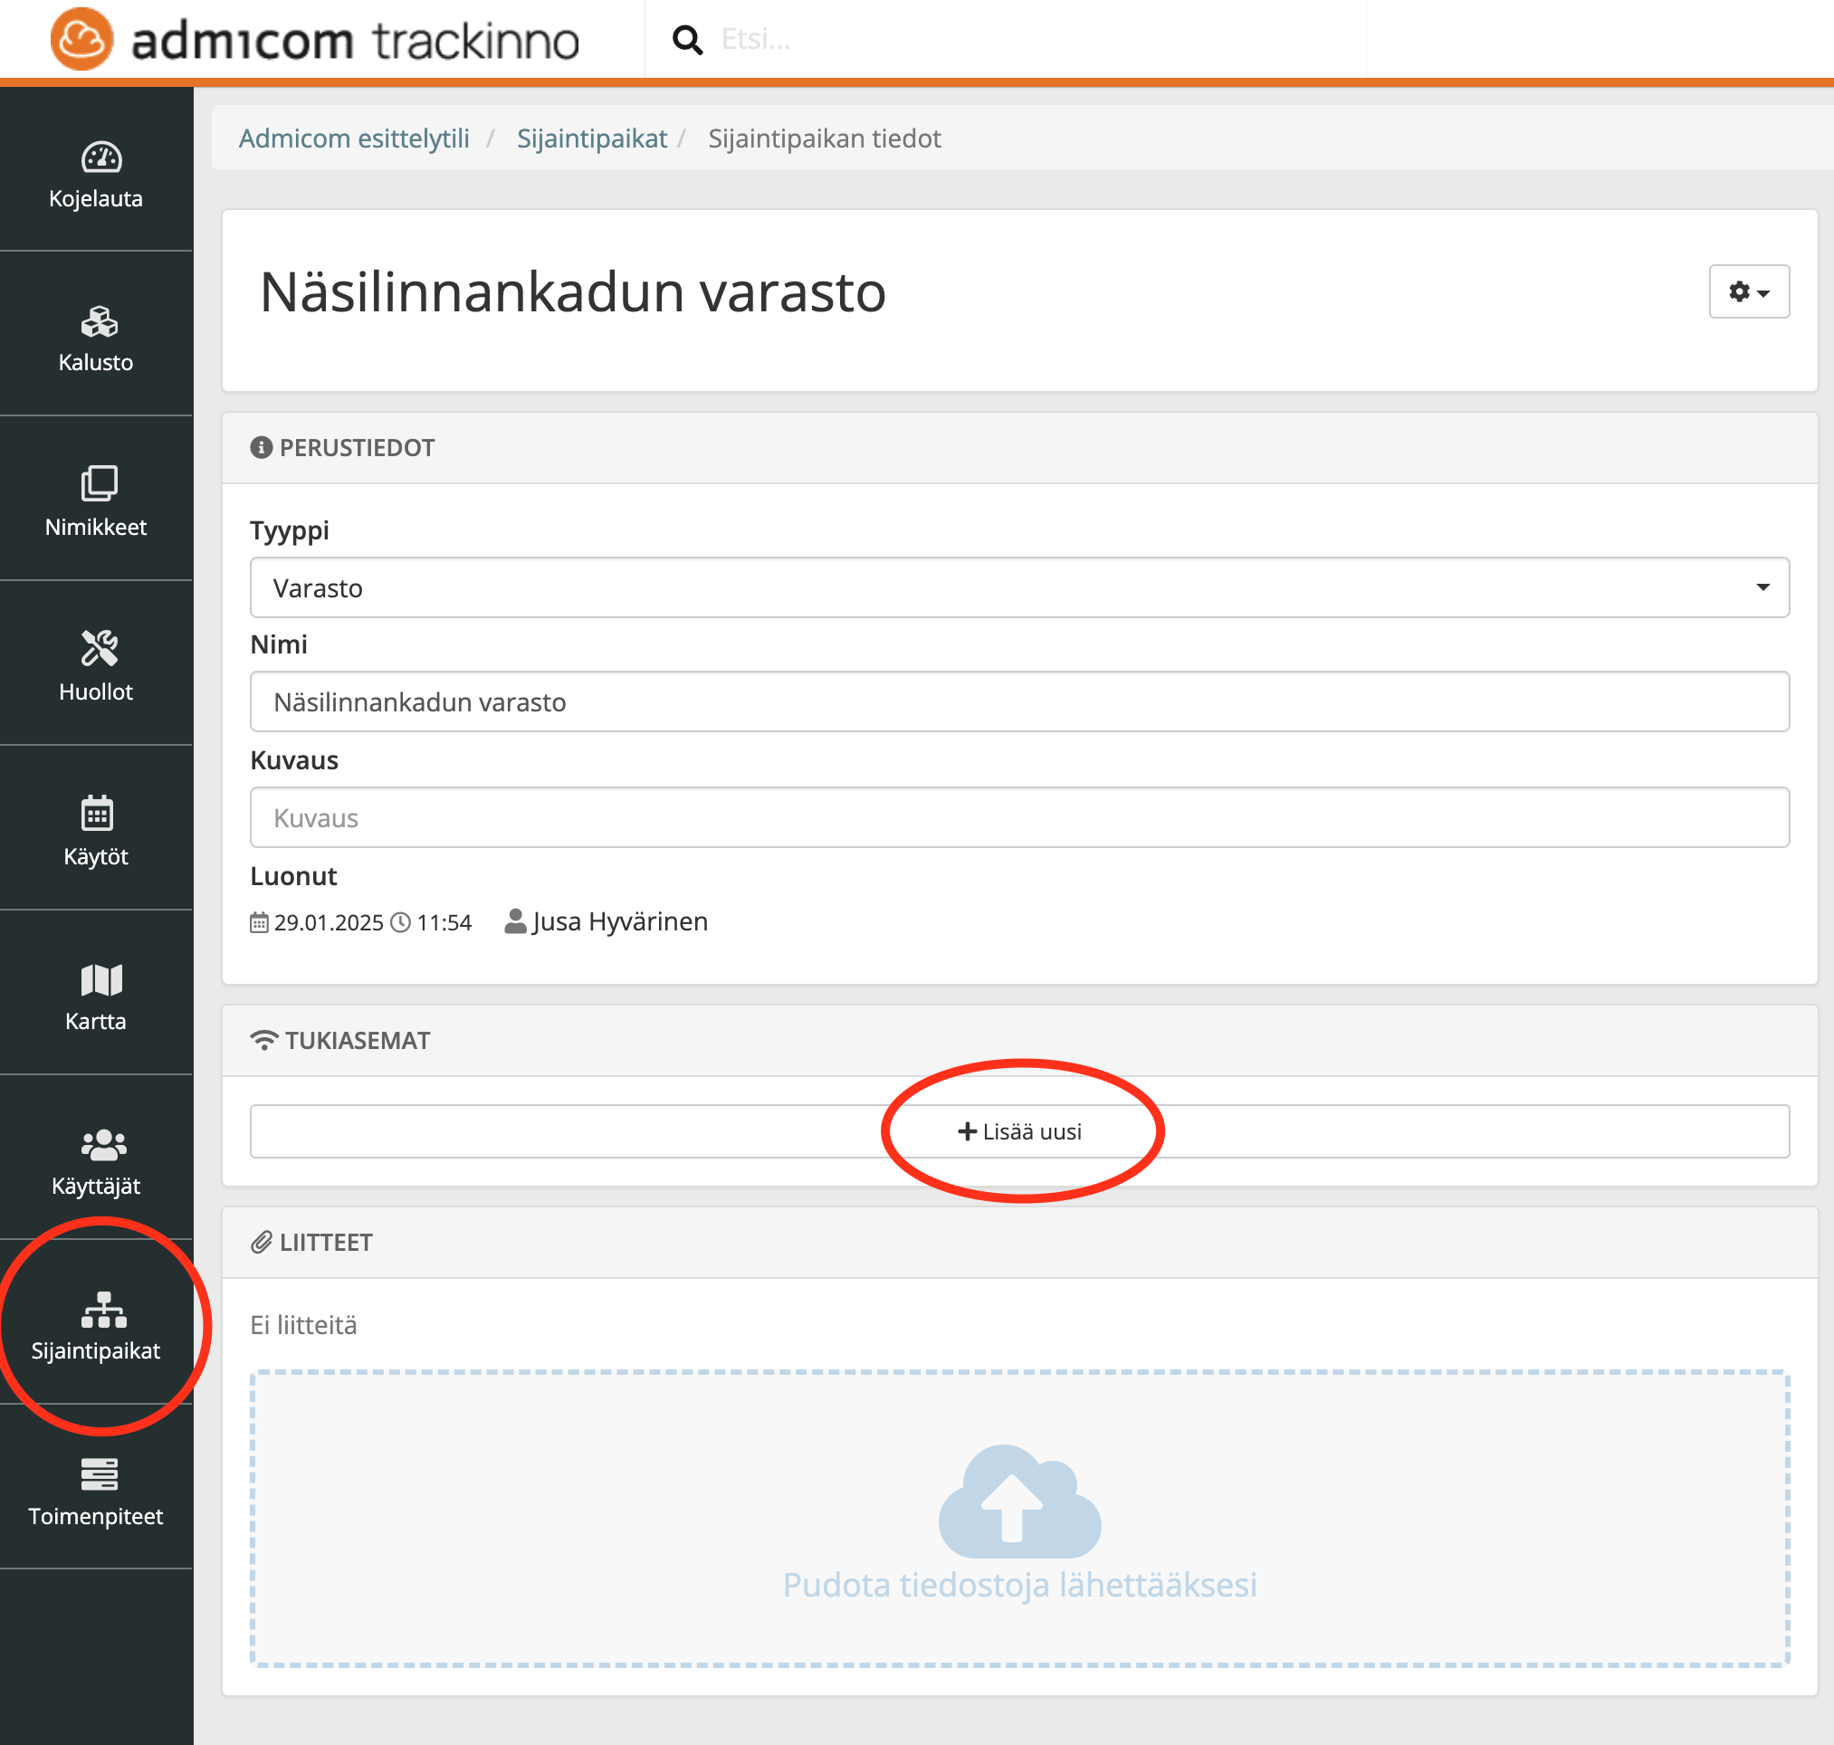Click the file upload drop zone

[1019, 1518]
